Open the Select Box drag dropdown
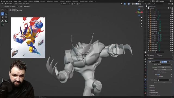The width and height of the screenshot is (174, 98). 27,7
